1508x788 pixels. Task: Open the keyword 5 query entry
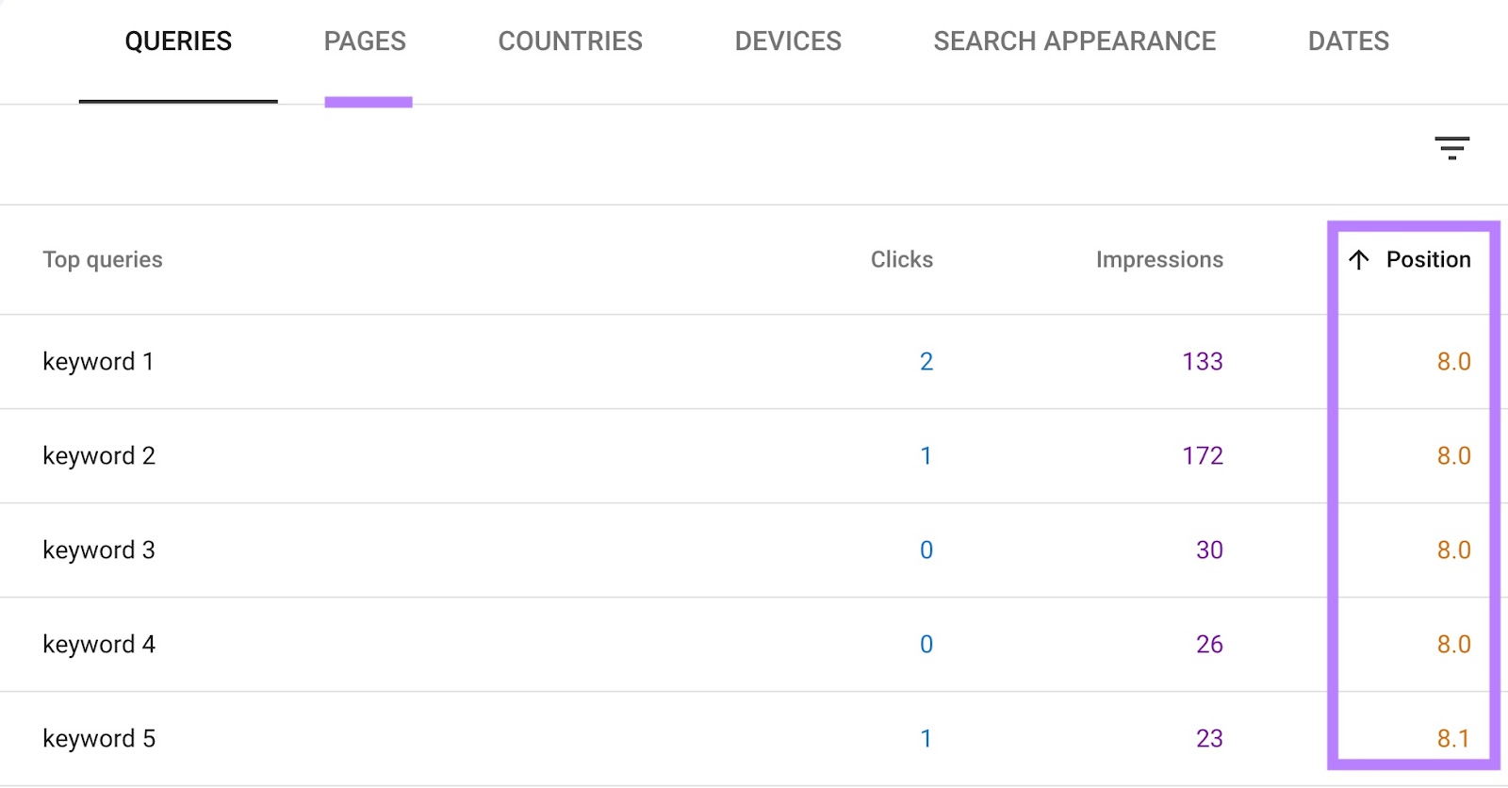(99, 739)
